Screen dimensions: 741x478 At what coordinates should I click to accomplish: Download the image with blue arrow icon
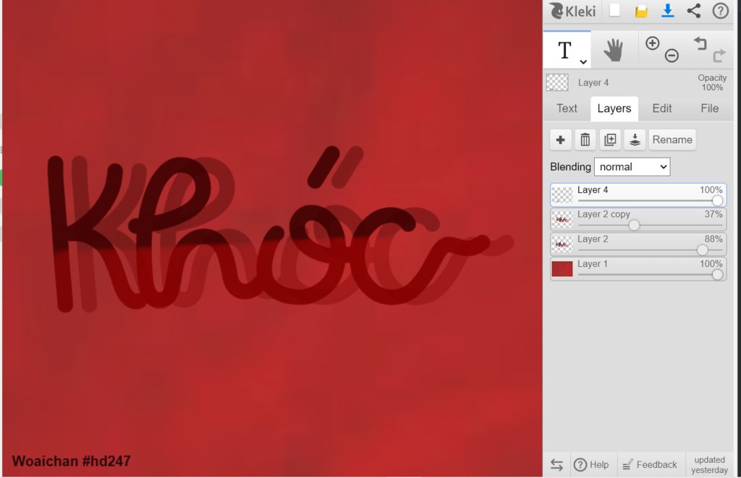pyautogui.click(x=668, y=10)
